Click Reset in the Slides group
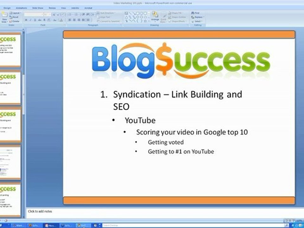This screenshot has width=304, height=228. [14, 17]
